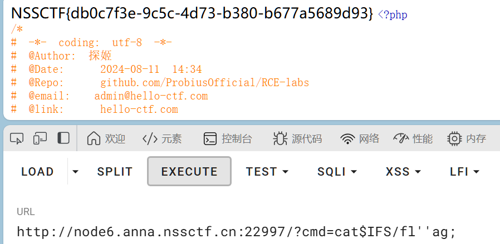This screenshot has height=244, width=500.
Task: Activate the inspect element picker icon
Action: pyautogui.click(x=17, y=138)
